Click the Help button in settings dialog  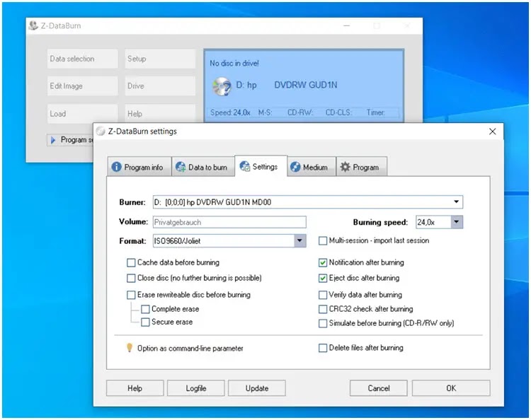click(x=135, y=388)
